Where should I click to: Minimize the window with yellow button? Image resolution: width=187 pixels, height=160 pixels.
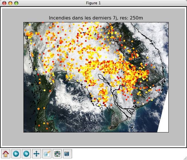[10, 3]
